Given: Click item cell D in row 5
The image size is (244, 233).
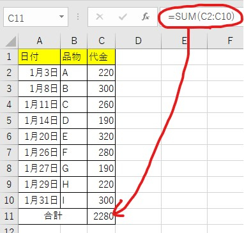Looking at the screenshot, I should [x=74, y=121].
